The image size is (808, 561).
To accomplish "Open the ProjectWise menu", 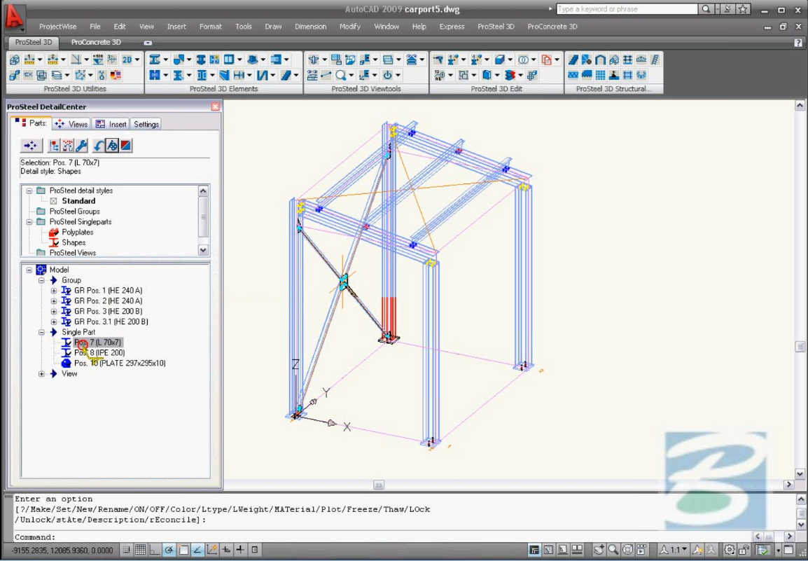I will click(57, 27).
